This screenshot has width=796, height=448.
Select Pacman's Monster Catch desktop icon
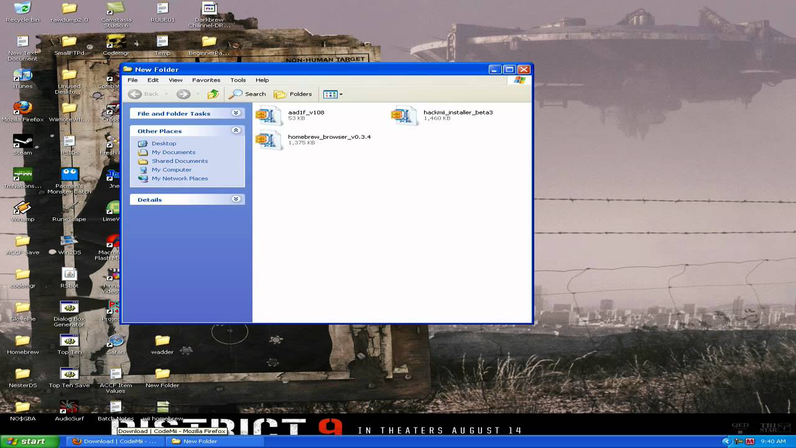coord(69,181)
